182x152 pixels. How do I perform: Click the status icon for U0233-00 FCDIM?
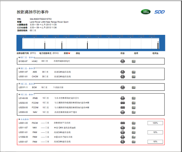(123, 108)
